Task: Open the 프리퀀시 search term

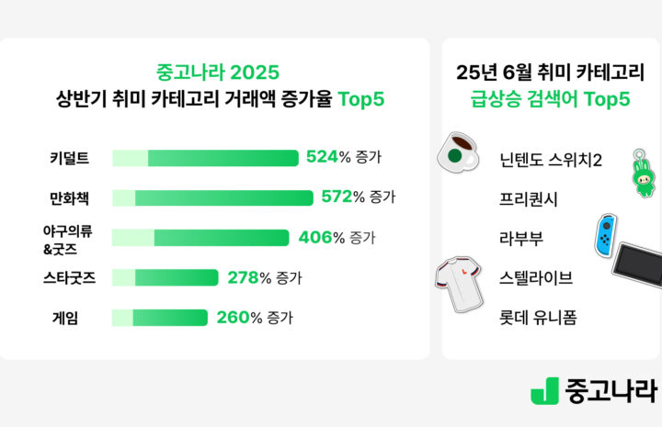Action: 528,199
